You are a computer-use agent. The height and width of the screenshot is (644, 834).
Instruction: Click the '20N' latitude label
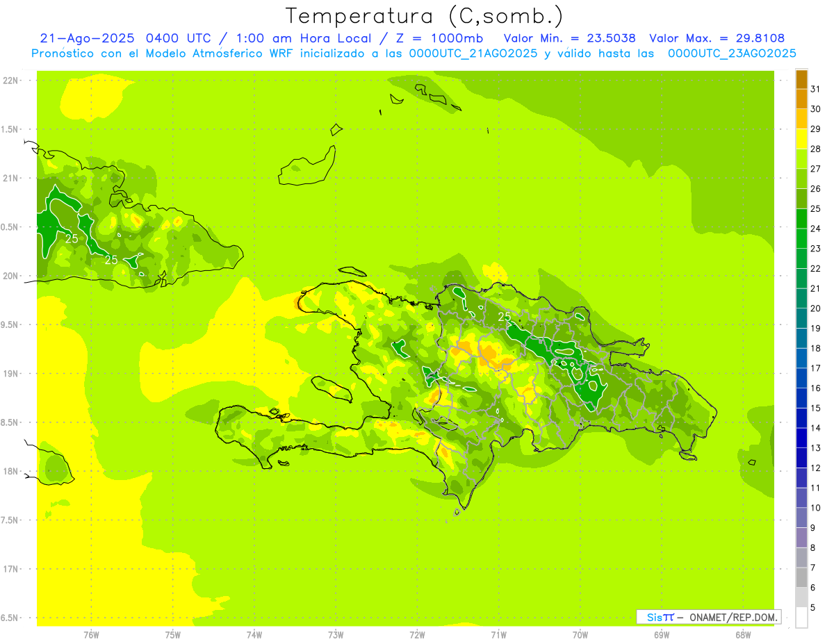coord(10,276)
